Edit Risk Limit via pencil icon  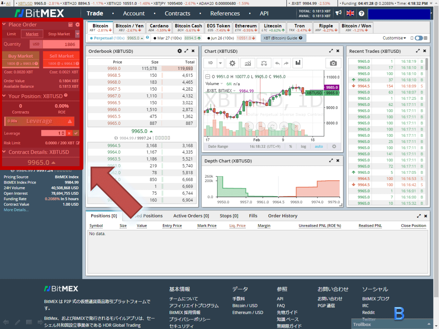click(x=78, y=143)
